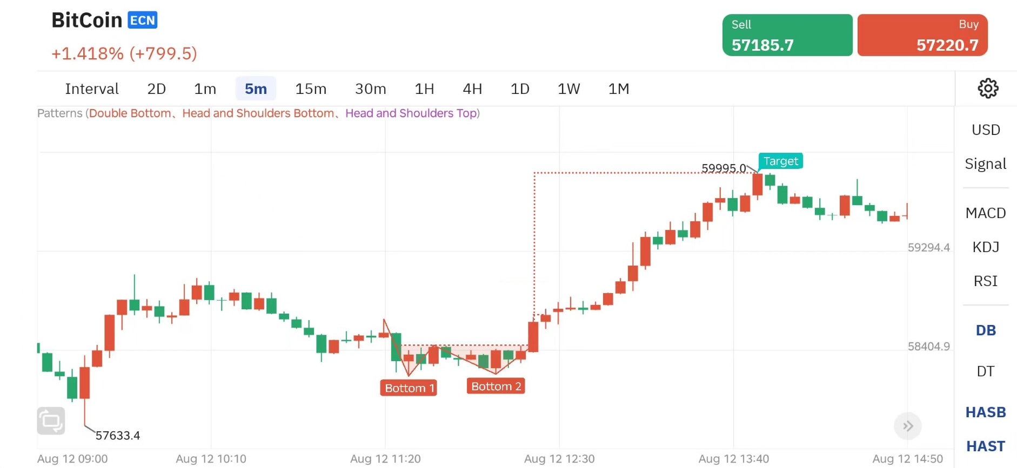Select the KDJ indicator in the sidebar
This screenshot has width=1017, height=468.
(x=986, y=247)
